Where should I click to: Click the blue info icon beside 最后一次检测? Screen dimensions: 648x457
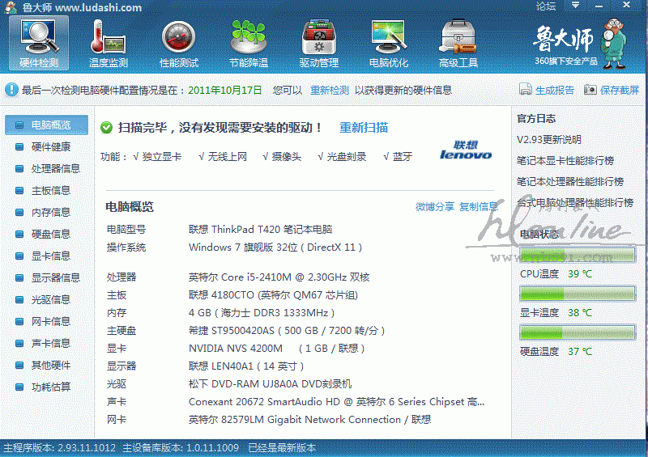coord(11,90)
